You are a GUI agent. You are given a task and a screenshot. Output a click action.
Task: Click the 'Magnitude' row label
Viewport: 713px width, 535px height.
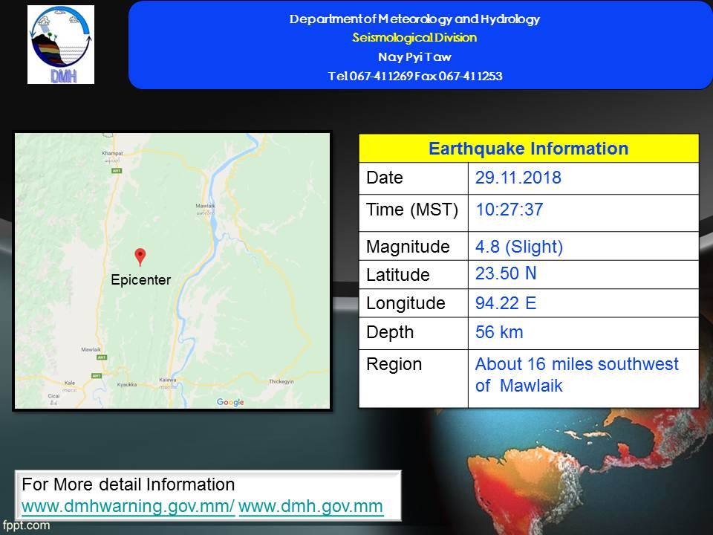408,247
